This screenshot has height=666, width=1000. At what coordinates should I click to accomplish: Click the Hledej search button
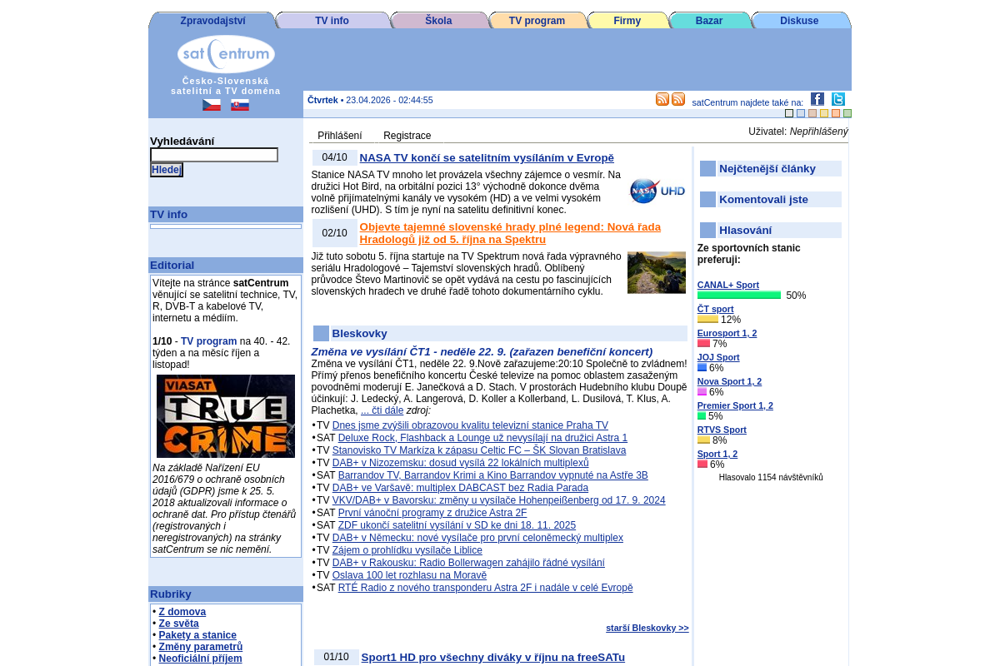[x=166, y=170]
